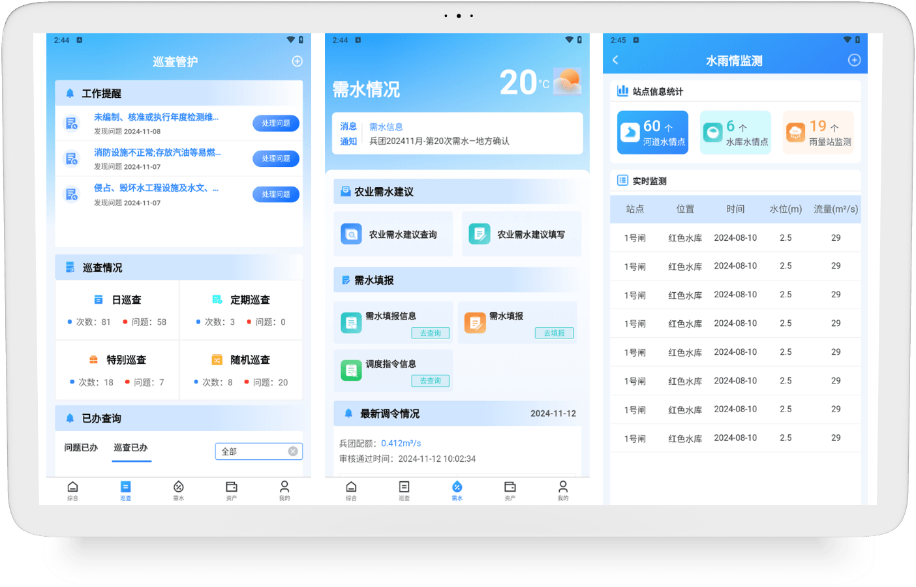Click the 站点信息统计 chart icon
Screen dimensions: 916x587
pos(623,91)
